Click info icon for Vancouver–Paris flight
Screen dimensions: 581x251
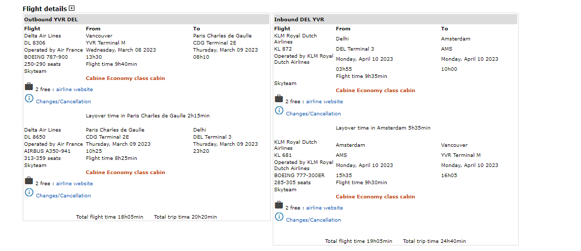(29, 98)
